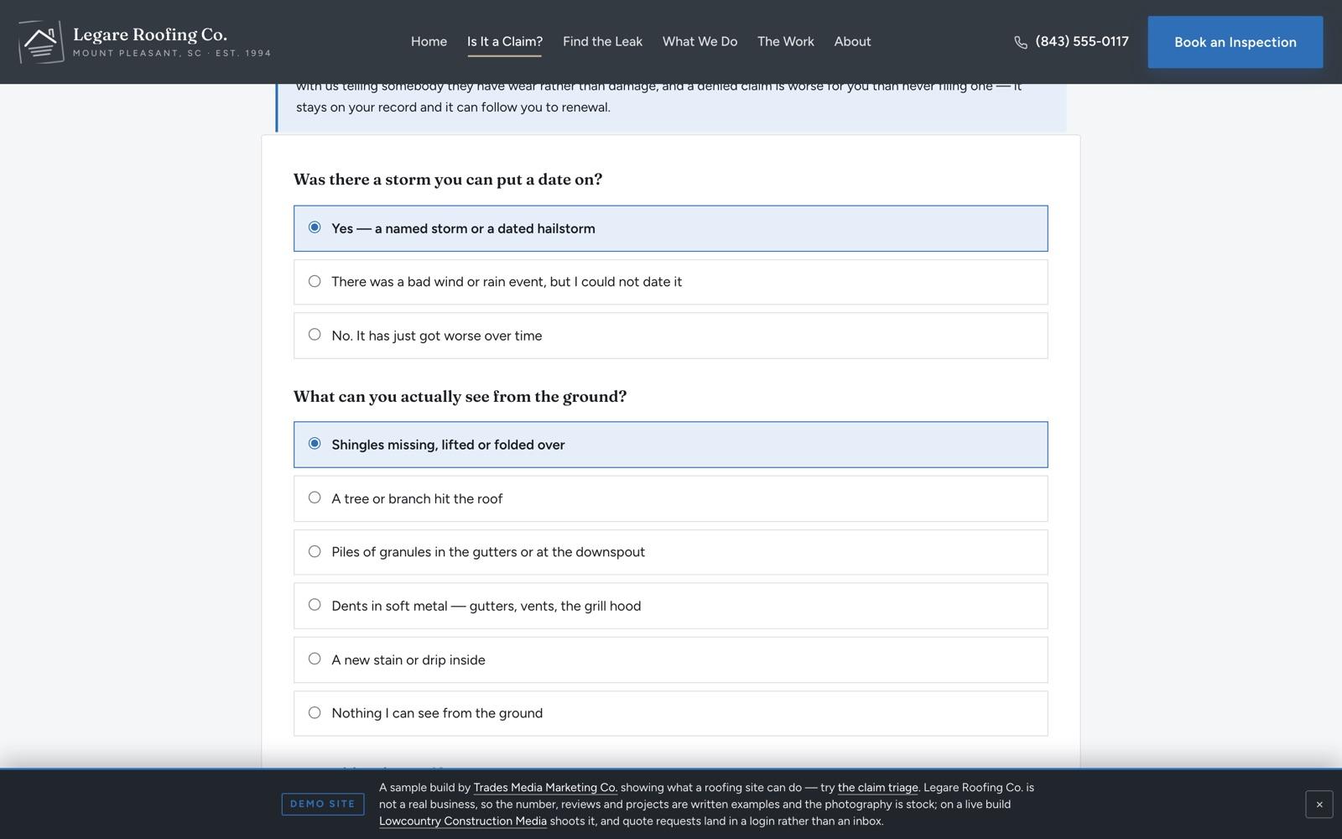The image size is (1342, 839).
Task: Click the phone icon beside the number
Action: (x=1021, y=43)
